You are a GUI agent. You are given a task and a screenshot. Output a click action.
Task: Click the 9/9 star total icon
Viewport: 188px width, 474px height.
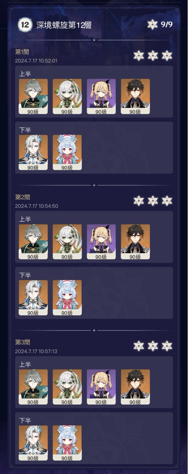[152, 25]
